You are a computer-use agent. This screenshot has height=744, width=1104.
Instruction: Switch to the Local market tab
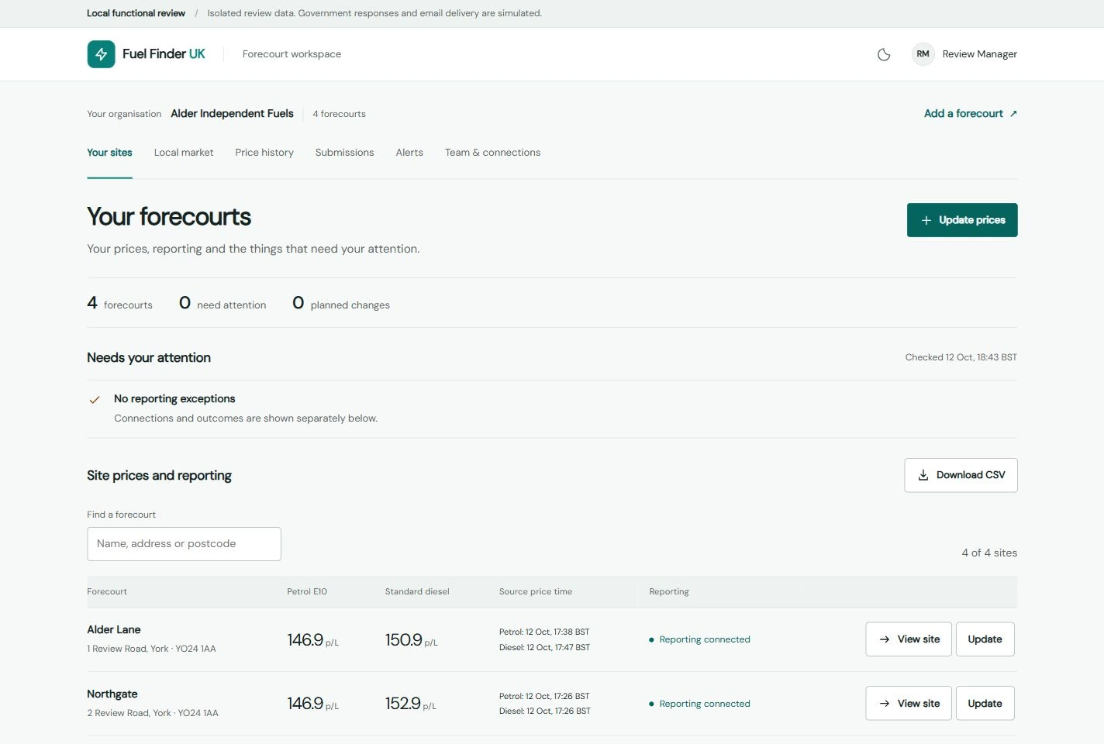(x=184, y=153)
